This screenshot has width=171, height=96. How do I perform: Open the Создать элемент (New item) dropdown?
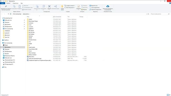pos(70,6)
